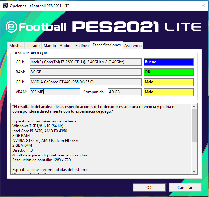Select the Especificaciones tab
The height and width of the screenshot is (197, 209).
click(x=107, y=45)
